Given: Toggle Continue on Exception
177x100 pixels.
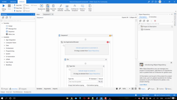Looking at the screenshot, I should [75, 8].
